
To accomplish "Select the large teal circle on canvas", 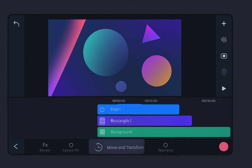I will (106, 52).
